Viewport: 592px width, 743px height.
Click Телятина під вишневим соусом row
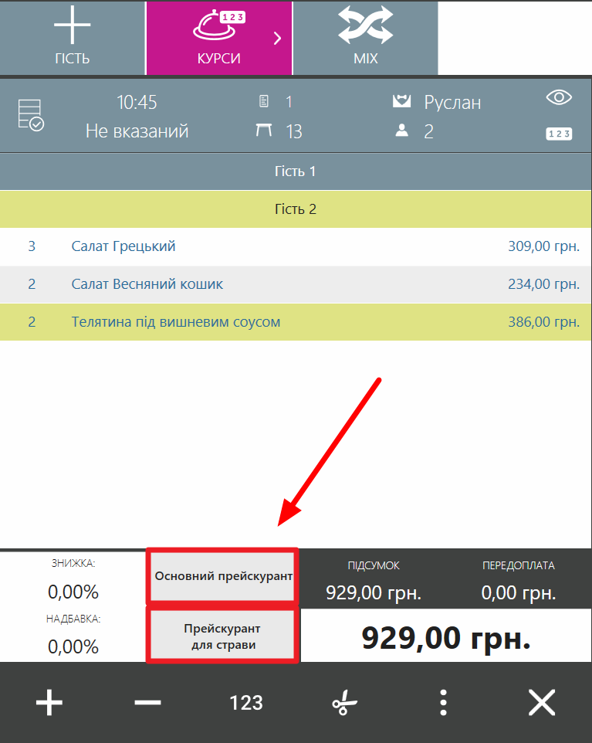point(296,322)
